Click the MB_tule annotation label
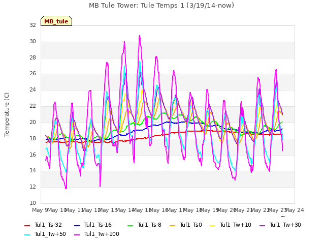The image size is (325, 244). point(56,21)
